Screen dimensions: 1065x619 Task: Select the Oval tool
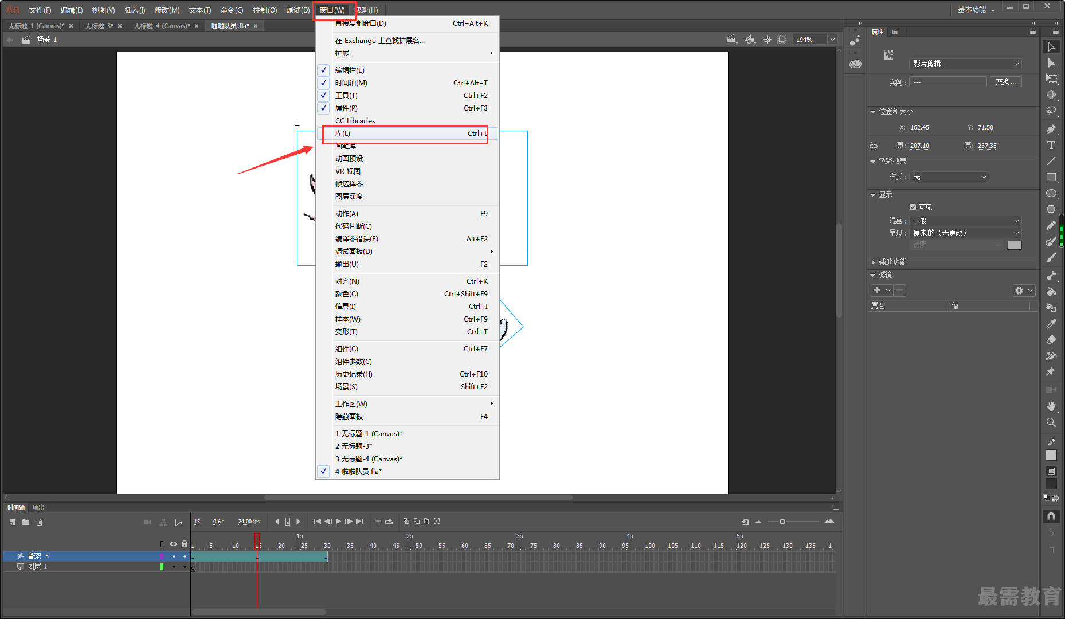coord(1051,194)
